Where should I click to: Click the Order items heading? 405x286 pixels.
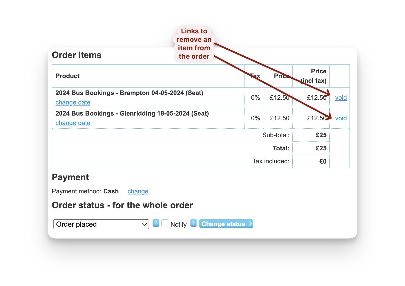point(77,55)
